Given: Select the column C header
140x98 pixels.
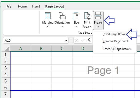Looking at the screenshot, I should click(62, 49).
